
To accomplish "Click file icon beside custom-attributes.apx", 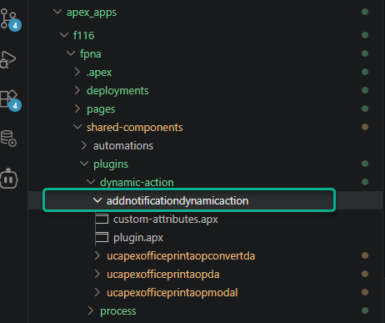I will (x=102, y=219).
